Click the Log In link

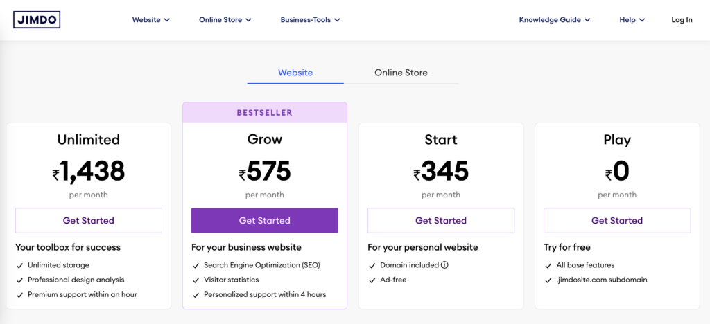coord(682,20)
